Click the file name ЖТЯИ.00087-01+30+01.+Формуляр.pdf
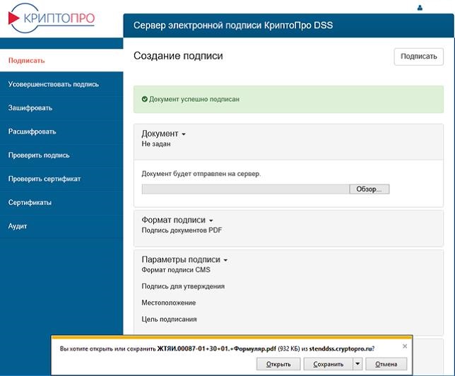This screenshot has width=455, height=376. (216, 348)
